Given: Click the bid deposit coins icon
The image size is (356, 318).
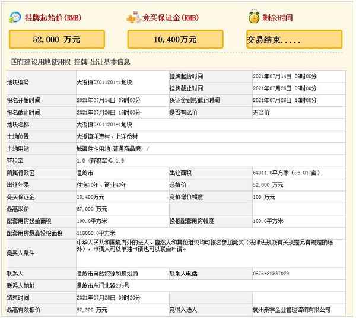Looking at the screenshot, I should [x=134, y=17].
